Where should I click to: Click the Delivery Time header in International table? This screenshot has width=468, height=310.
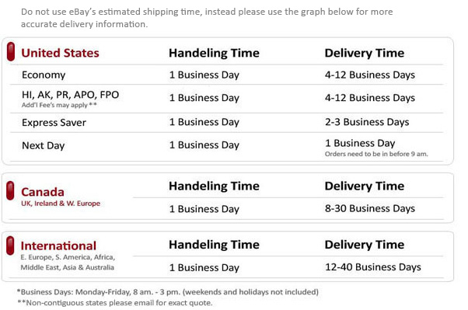click(365, 245)
